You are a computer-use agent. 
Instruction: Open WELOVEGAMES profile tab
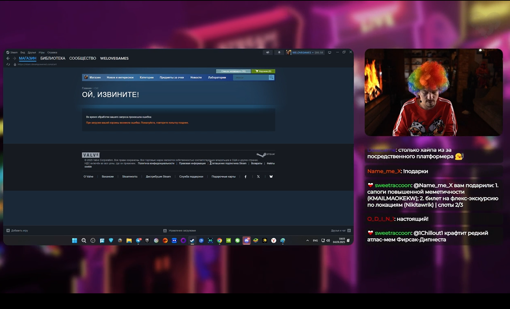(x=114, y=59)
